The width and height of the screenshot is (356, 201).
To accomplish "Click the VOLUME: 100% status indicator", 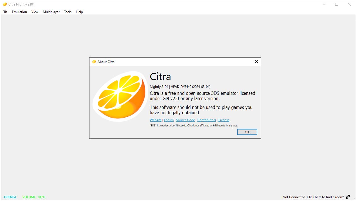I will (34, 197).
